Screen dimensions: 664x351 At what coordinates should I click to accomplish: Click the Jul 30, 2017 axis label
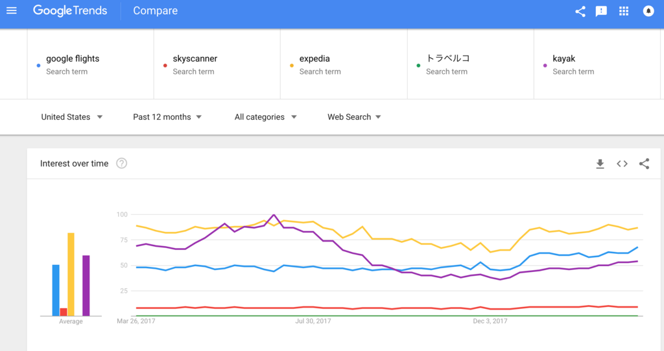pyautogui.click(x=313, y=321)
